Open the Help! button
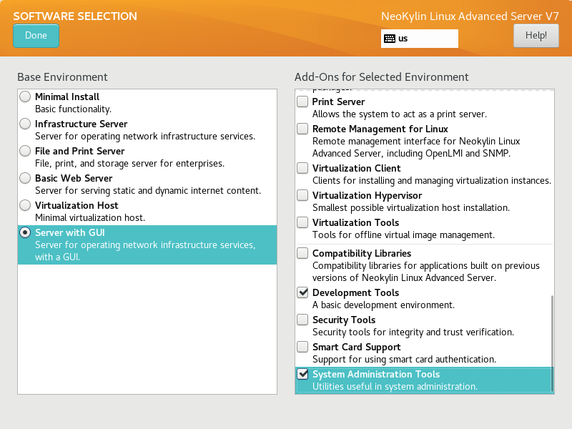The width and height of the screenshot is (572, 429). tap(536, 35)
